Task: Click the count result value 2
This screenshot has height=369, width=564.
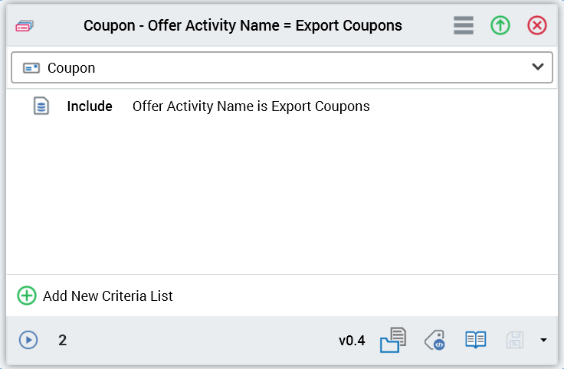Action: pos(62,340)
